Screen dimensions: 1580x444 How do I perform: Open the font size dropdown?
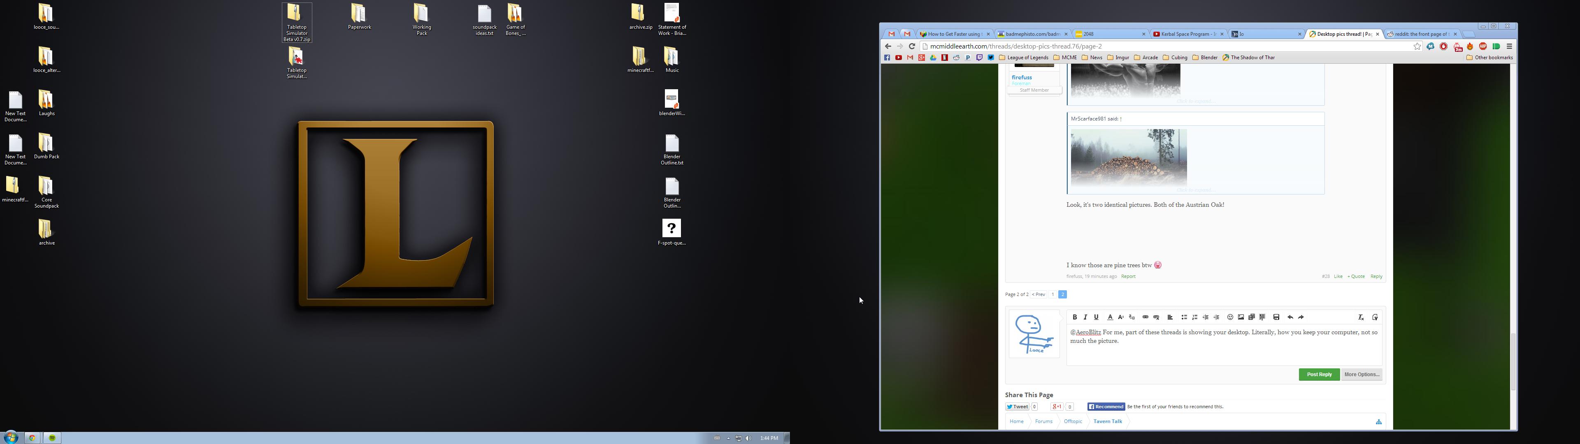coord(1120,317)
